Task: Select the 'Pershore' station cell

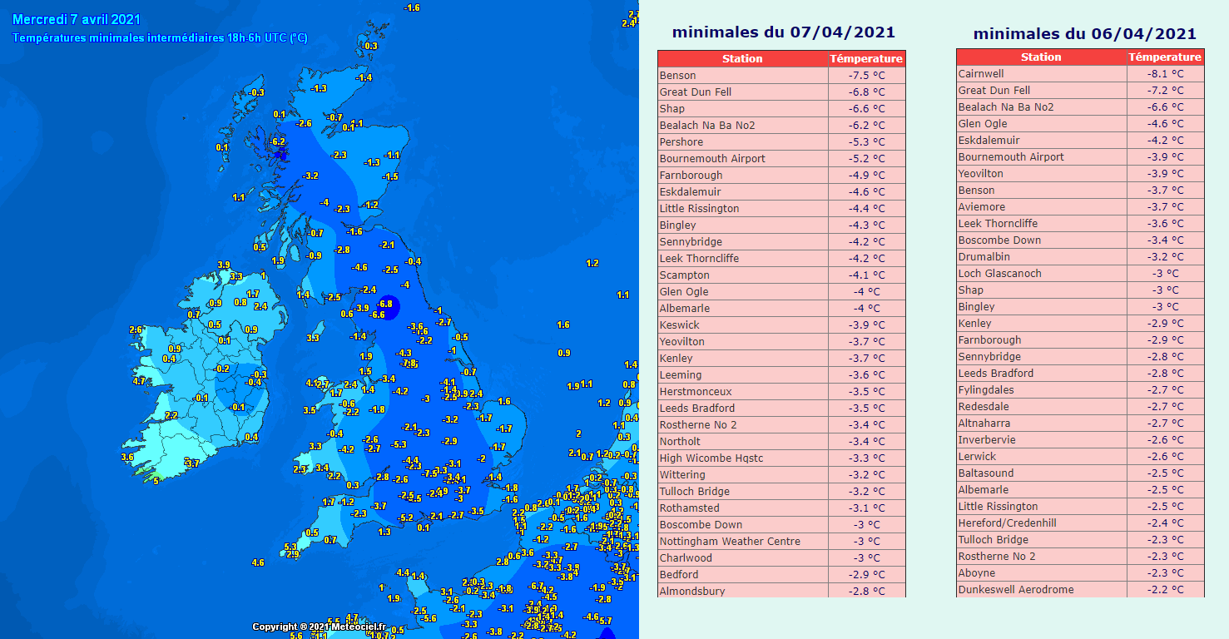Action: (742, 141)
